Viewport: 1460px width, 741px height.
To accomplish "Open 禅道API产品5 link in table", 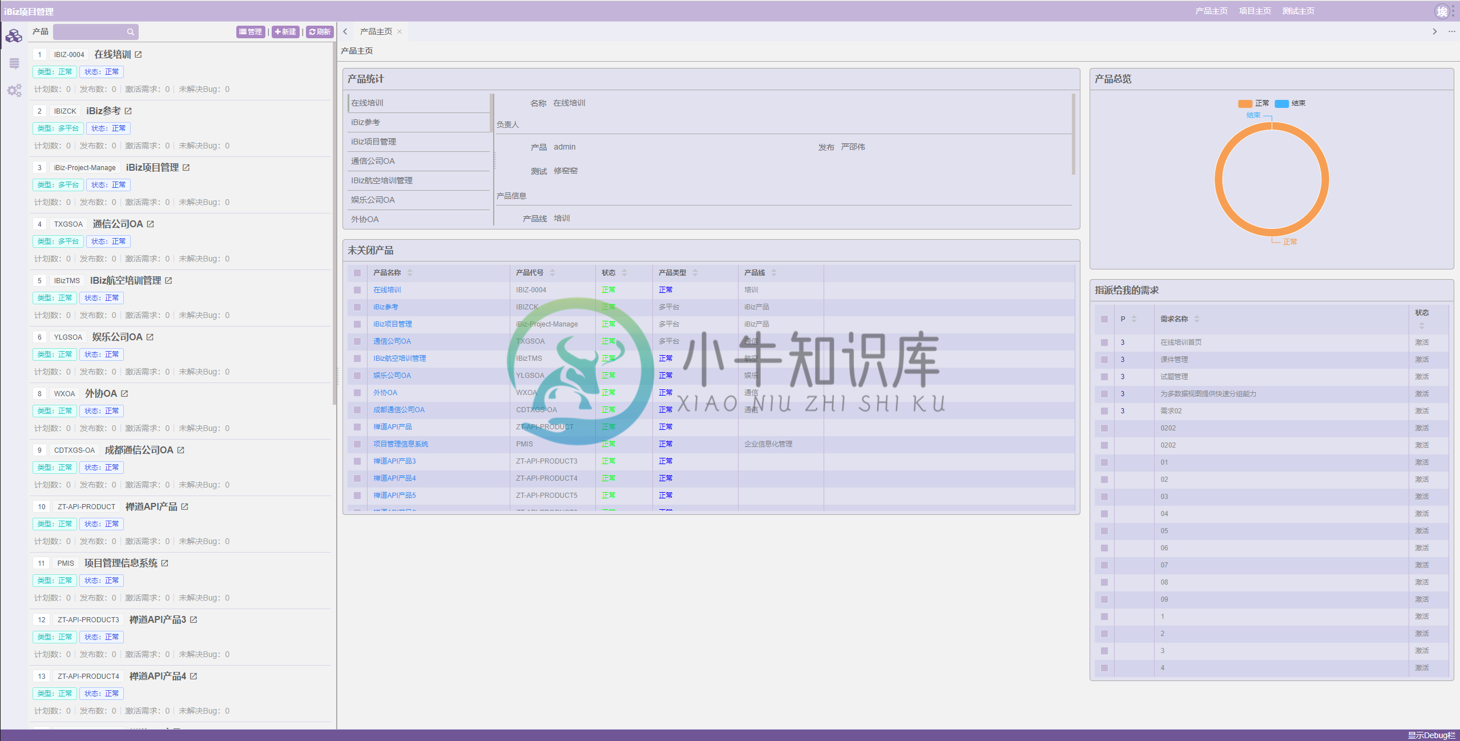I will pyautogui.click(x=394, y=496).
